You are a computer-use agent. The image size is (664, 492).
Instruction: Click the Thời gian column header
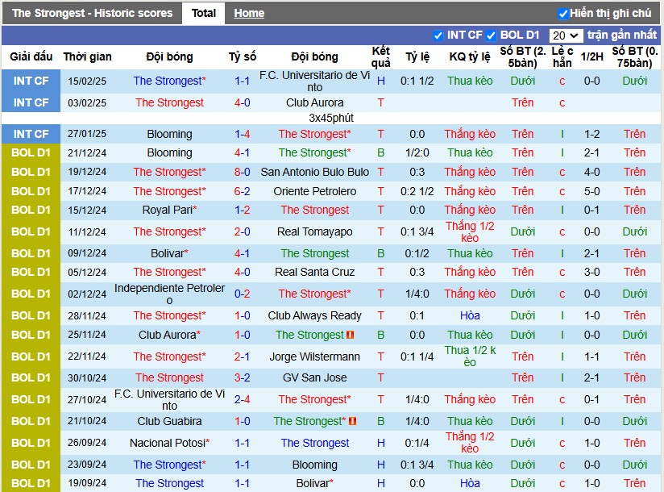pyautogui.click(x=87, y=56)
